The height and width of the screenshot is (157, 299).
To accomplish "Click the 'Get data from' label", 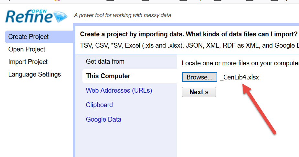I will click(105, 61).
